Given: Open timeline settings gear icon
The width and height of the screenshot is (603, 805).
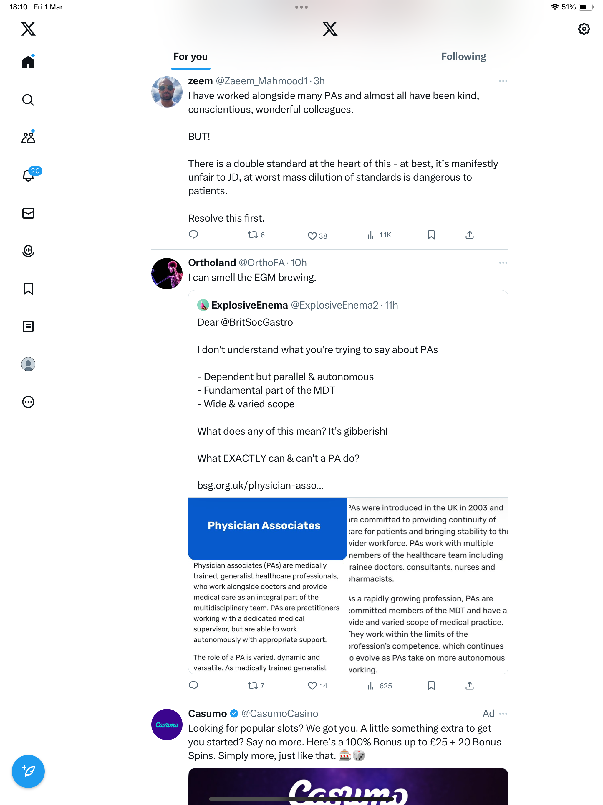Looking at the screenshot, I should [x=584, y=29].
